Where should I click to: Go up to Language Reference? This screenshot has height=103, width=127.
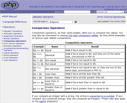pyautogui.click(x=15, y=22)
